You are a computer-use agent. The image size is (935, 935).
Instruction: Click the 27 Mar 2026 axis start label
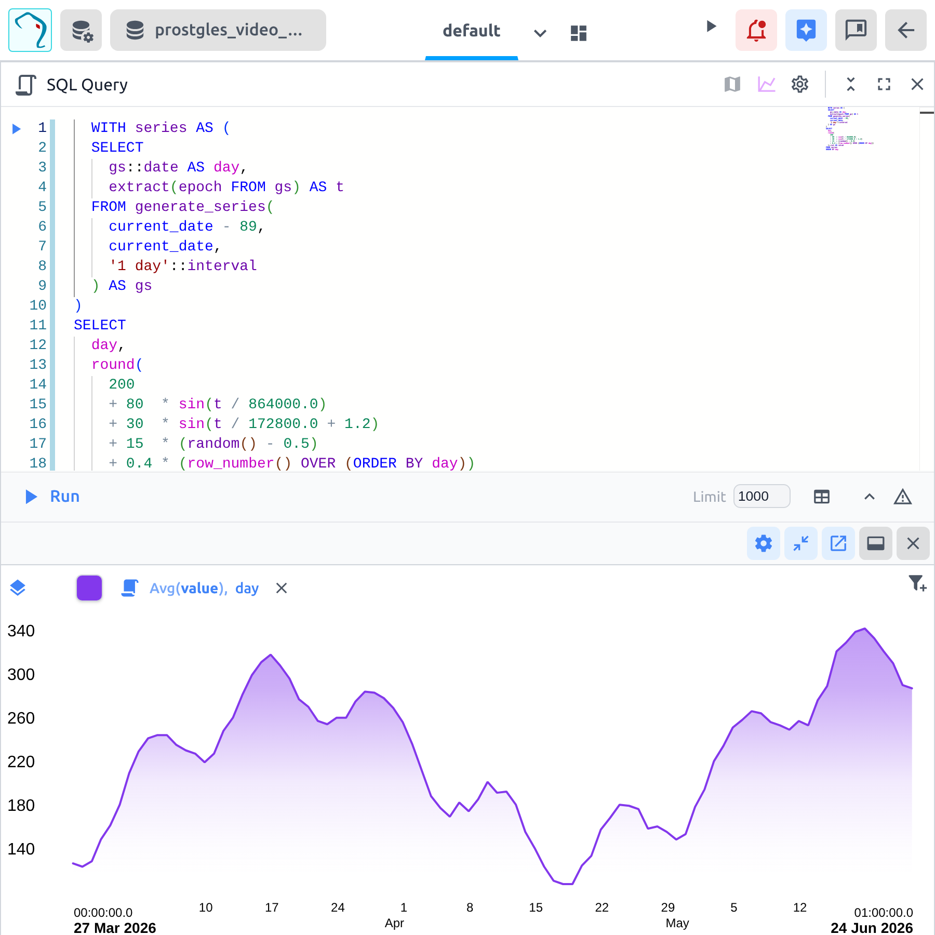point(115,928)
